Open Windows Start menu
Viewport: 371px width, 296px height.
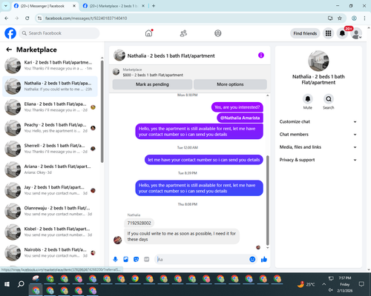click(7, 284)
